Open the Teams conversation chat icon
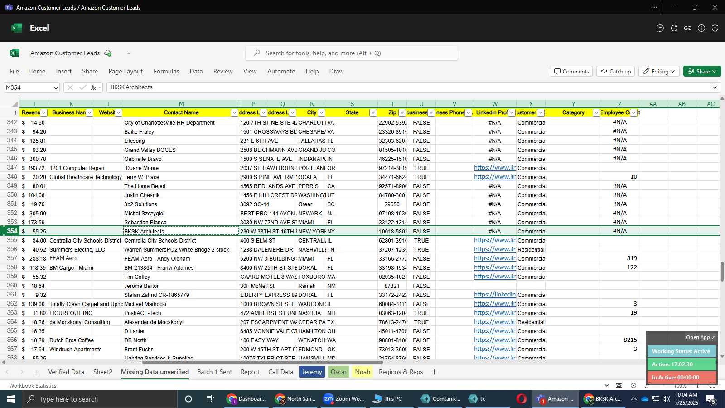The width and height of the screenshot is (725, 408). [x=660, y=28]
